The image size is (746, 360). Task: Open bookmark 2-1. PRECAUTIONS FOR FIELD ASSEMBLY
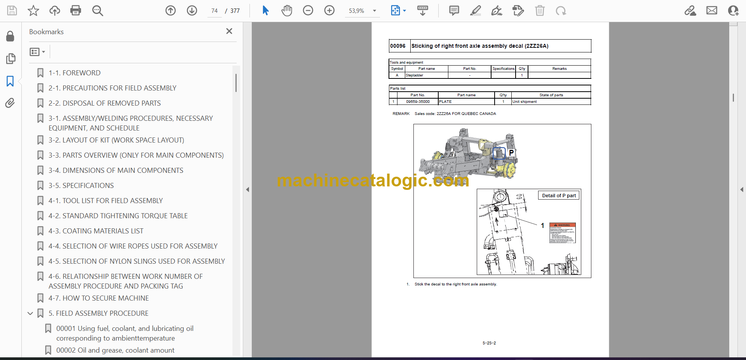pyautogui.click(x=112, y=88)
